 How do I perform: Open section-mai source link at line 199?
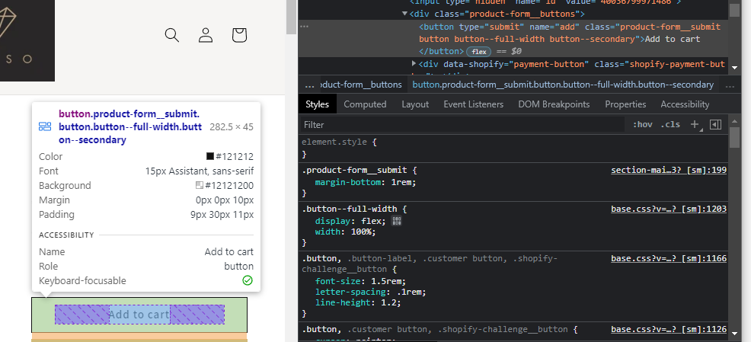(669, 171)
